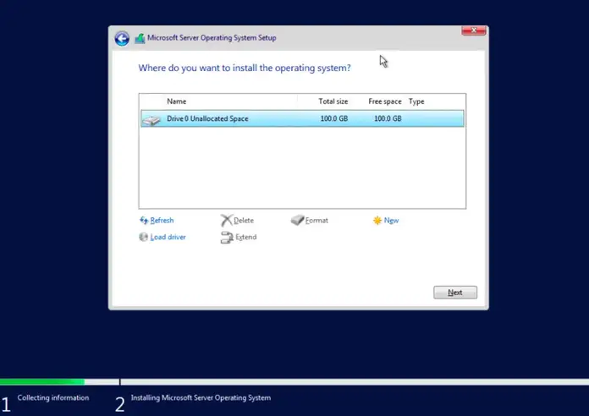Click the Total size column header
This screenshot has width=589, height=416.
pos(333,101)
